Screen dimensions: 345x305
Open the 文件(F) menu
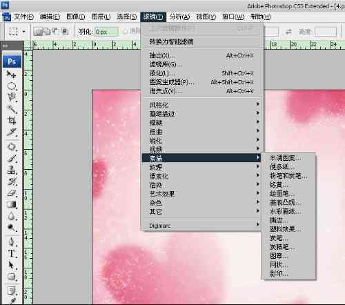(x=23, y=17)
